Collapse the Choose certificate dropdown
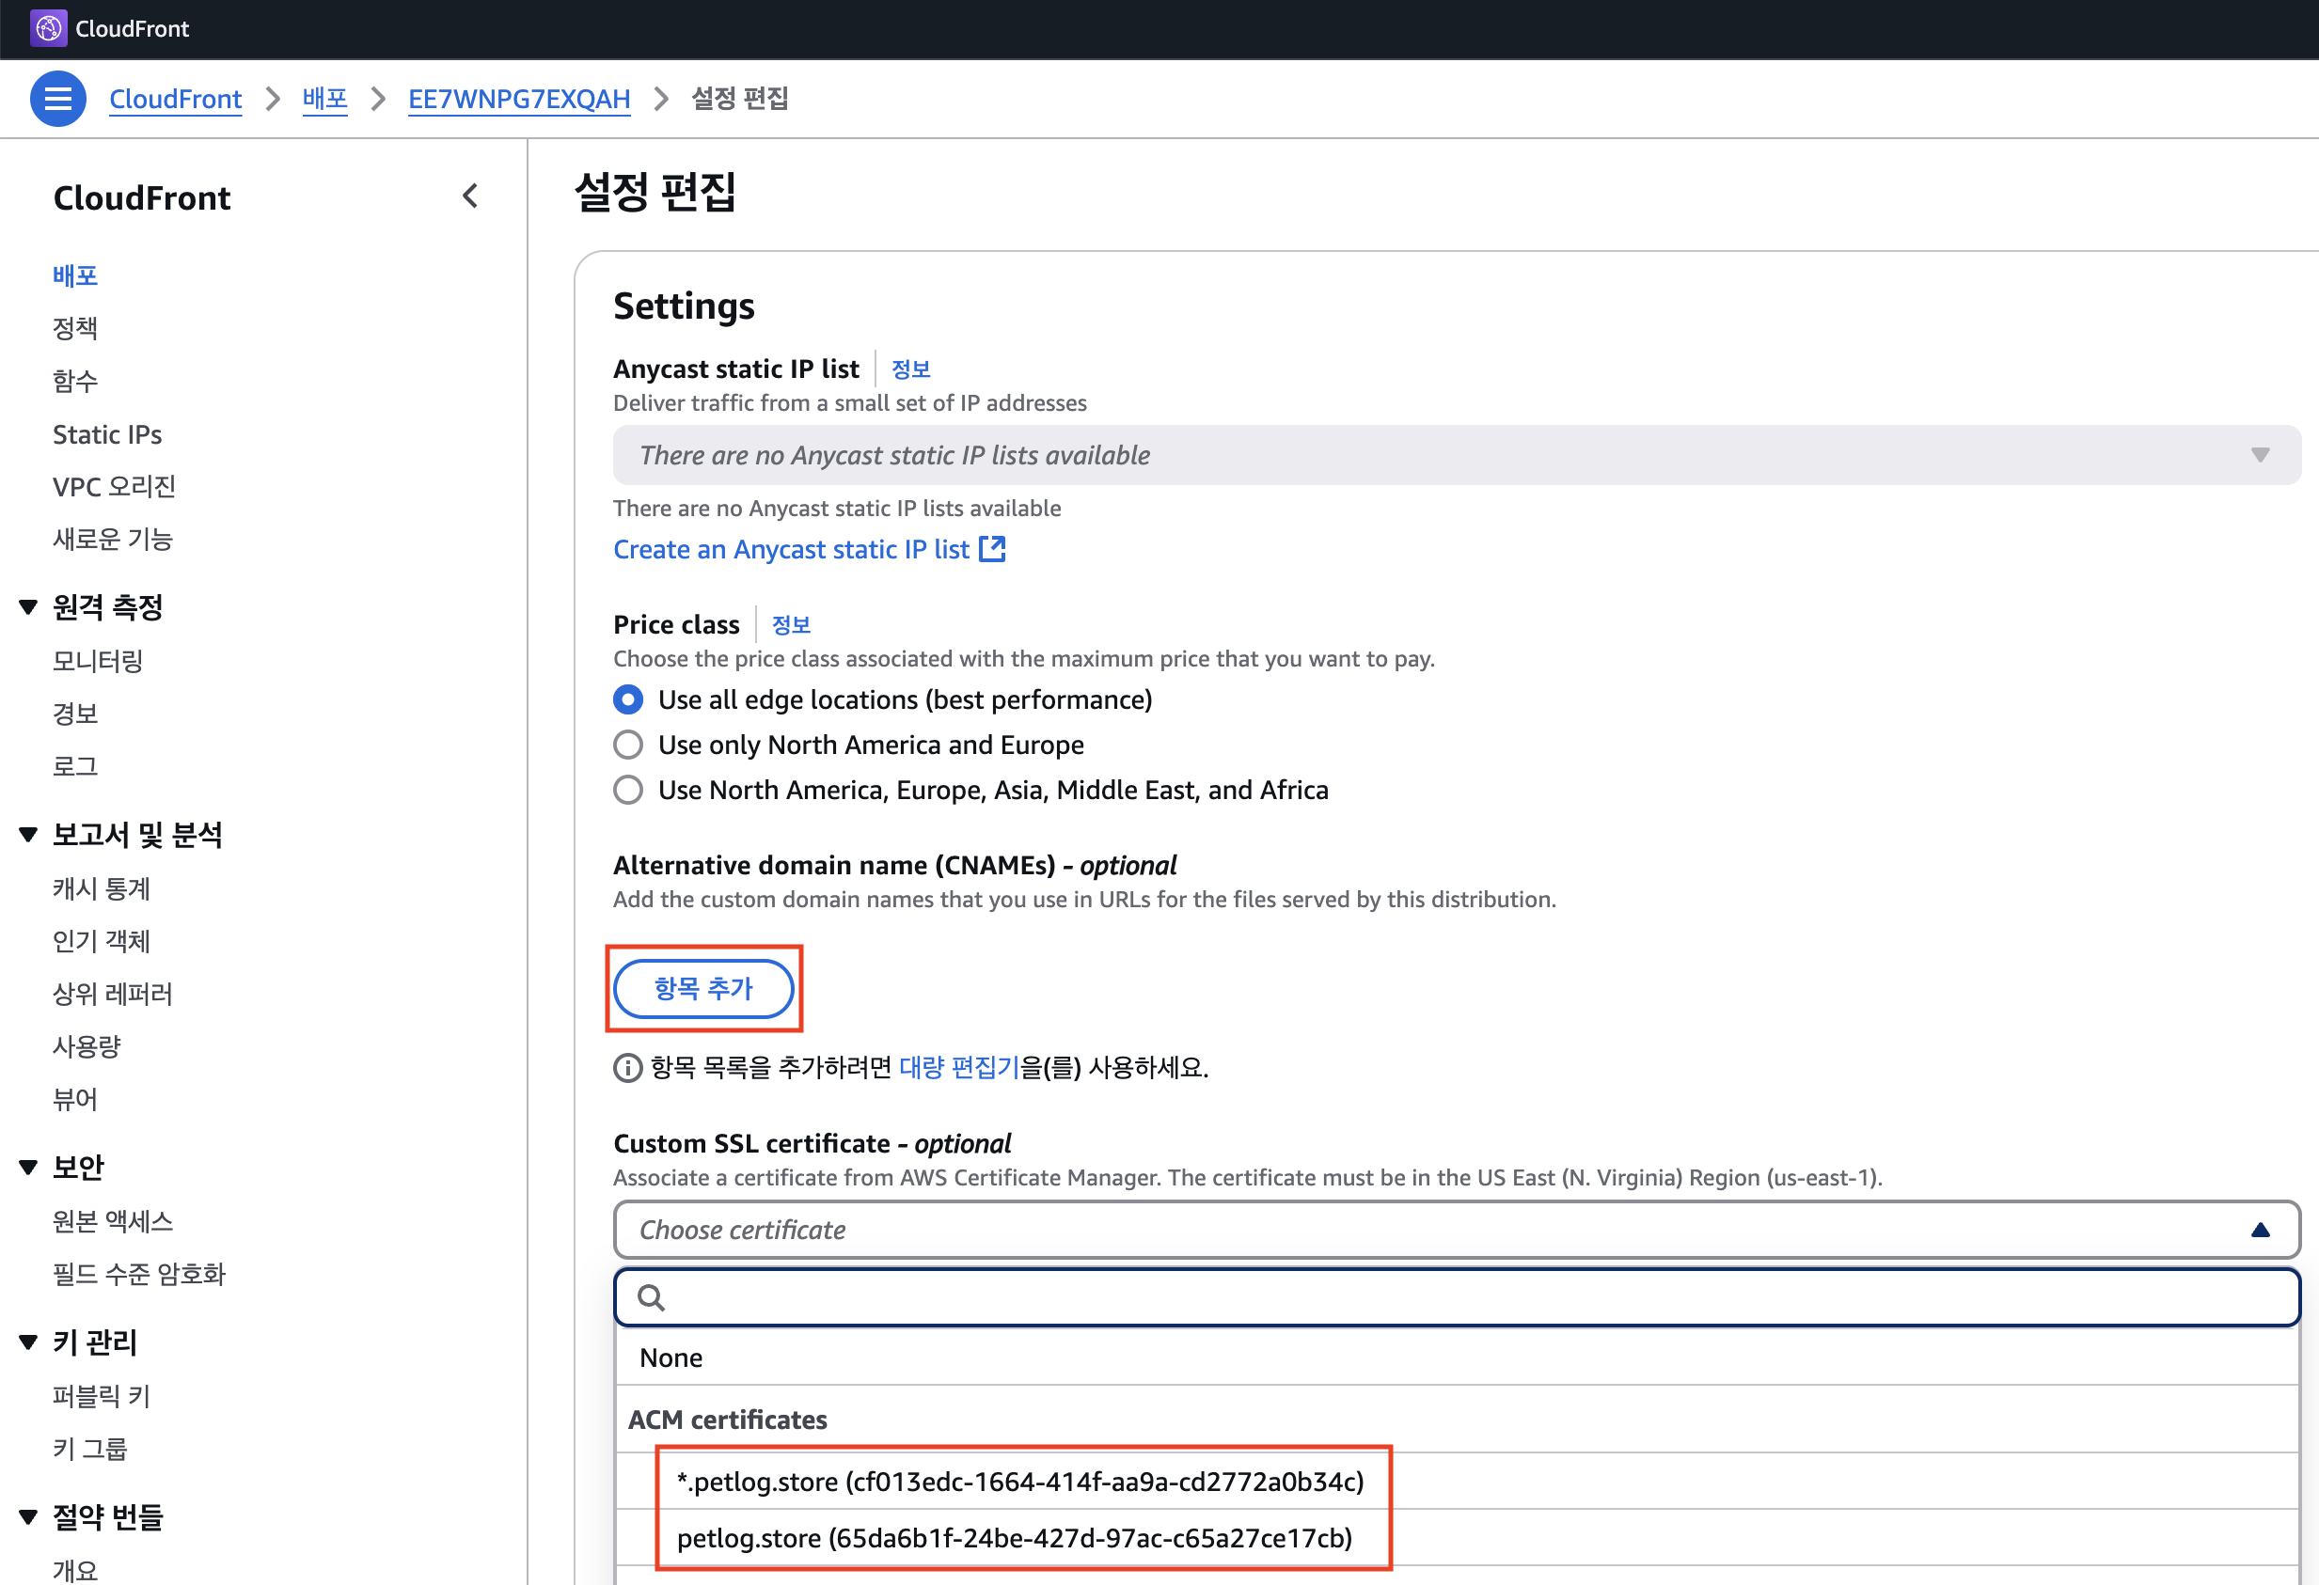 coord(2260,1230)
